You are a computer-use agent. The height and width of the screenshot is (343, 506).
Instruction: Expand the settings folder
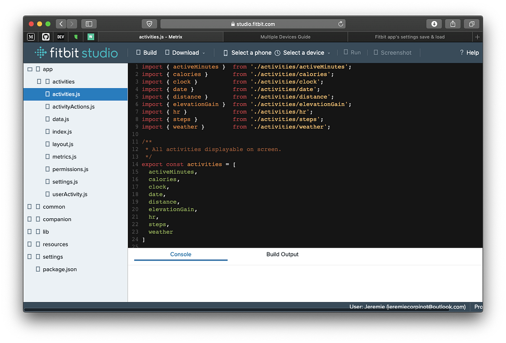[x=30, y=257]
